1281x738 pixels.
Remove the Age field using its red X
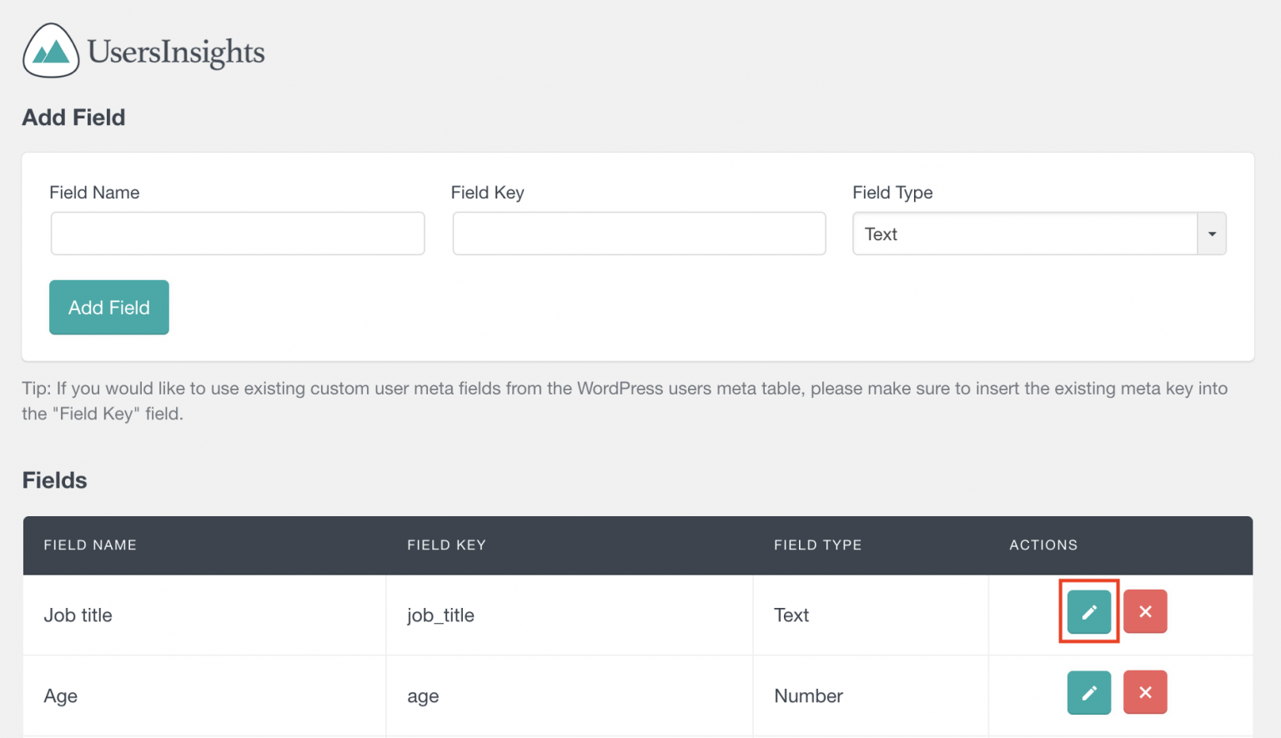click(x=1144, y=692)
